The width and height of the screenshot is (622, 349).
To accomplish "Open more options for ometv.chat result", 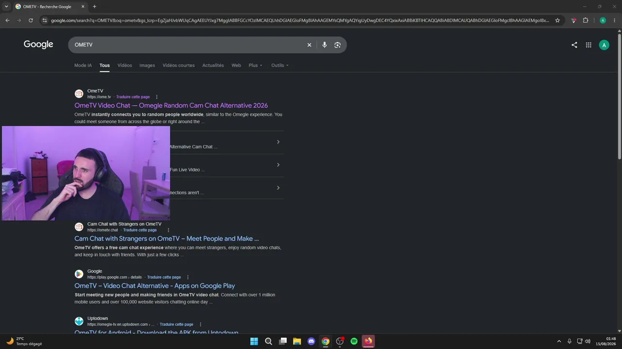I will 169,230.
